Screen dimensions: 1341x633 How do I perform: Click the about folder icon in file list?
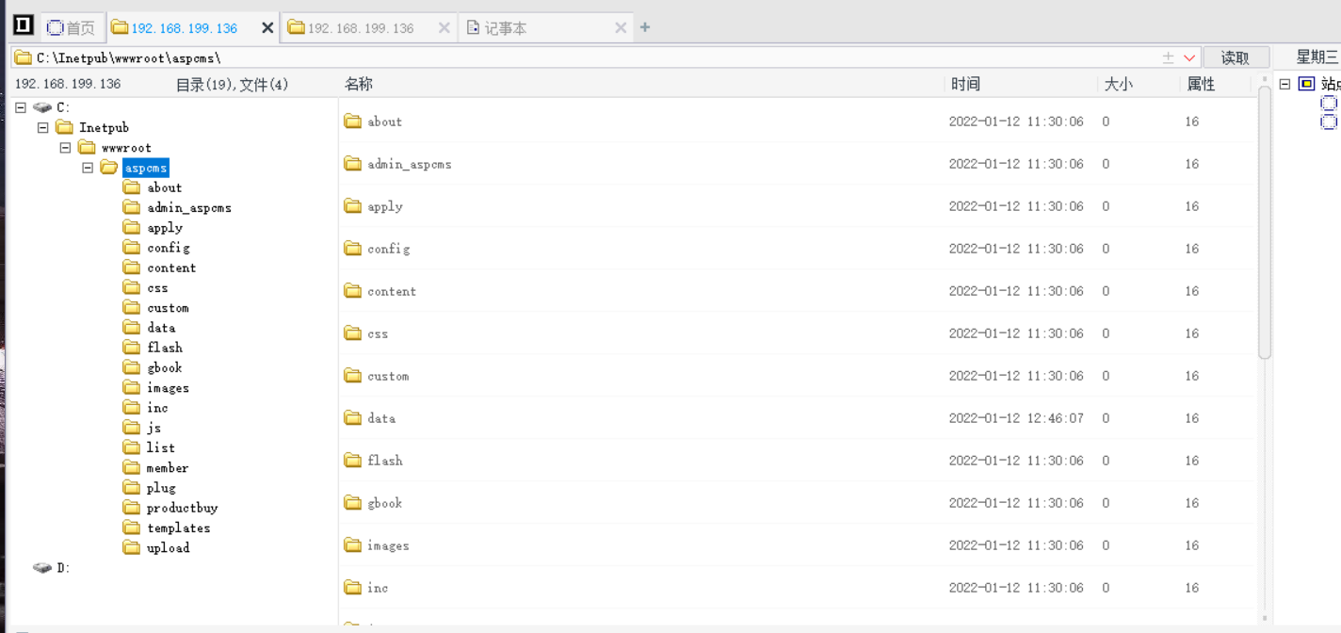click(x=353, y=121)
